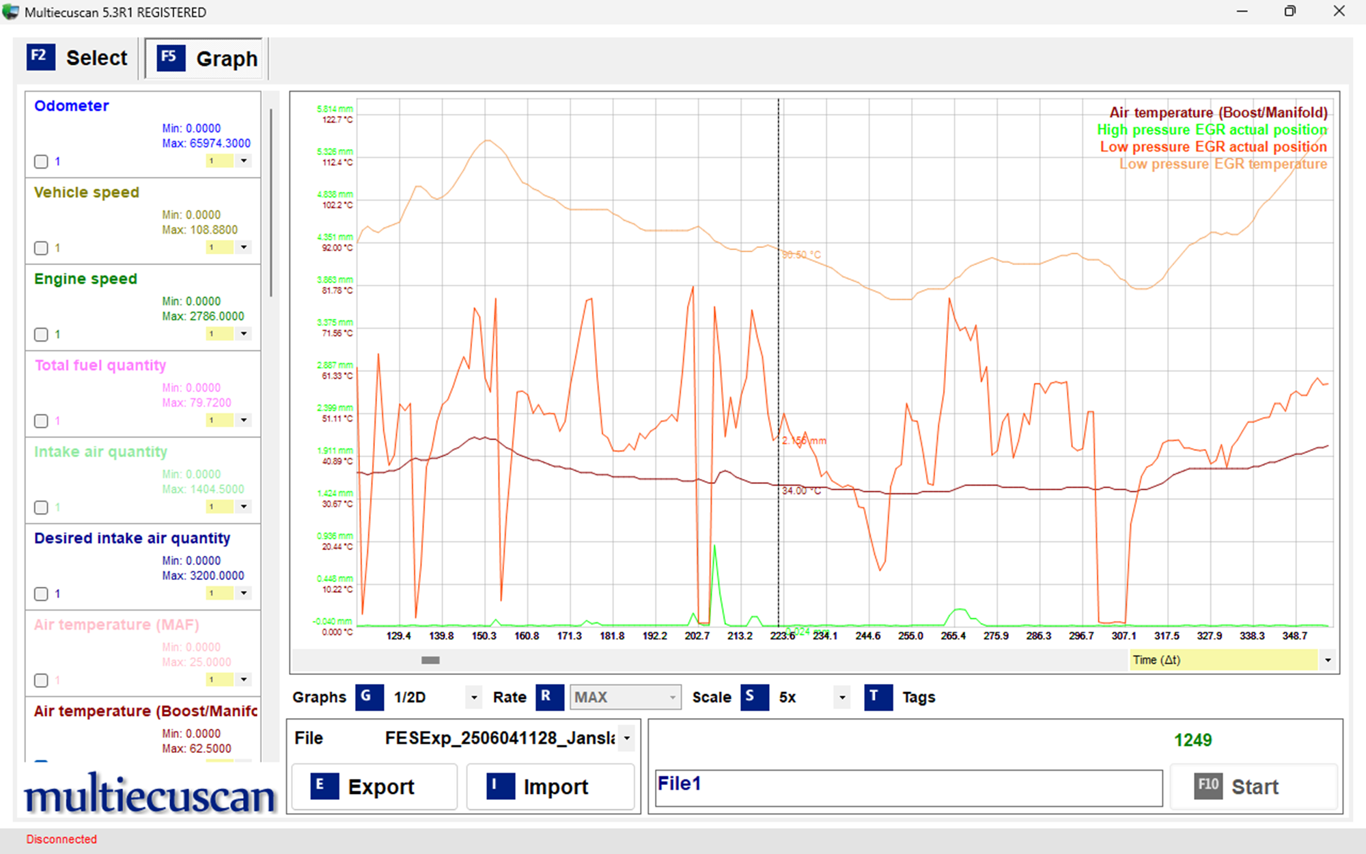Viewport: 1366px width, 854px height.
Task: Click the File1 text input field
Action: coord(908,788)
